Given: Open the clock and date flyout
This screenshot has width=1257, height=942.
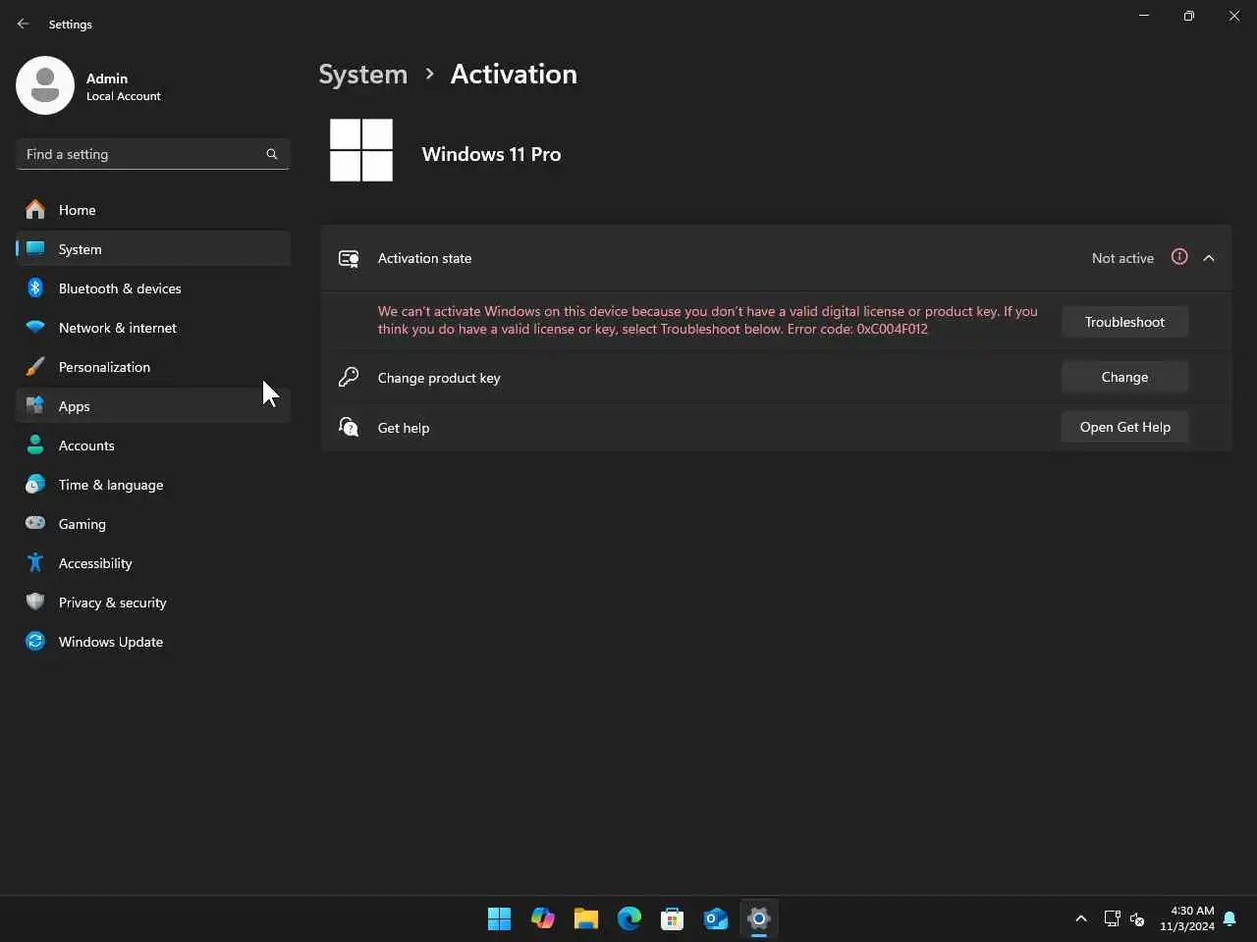Looking at the screenshot, I should click(x=1186, y=918).
